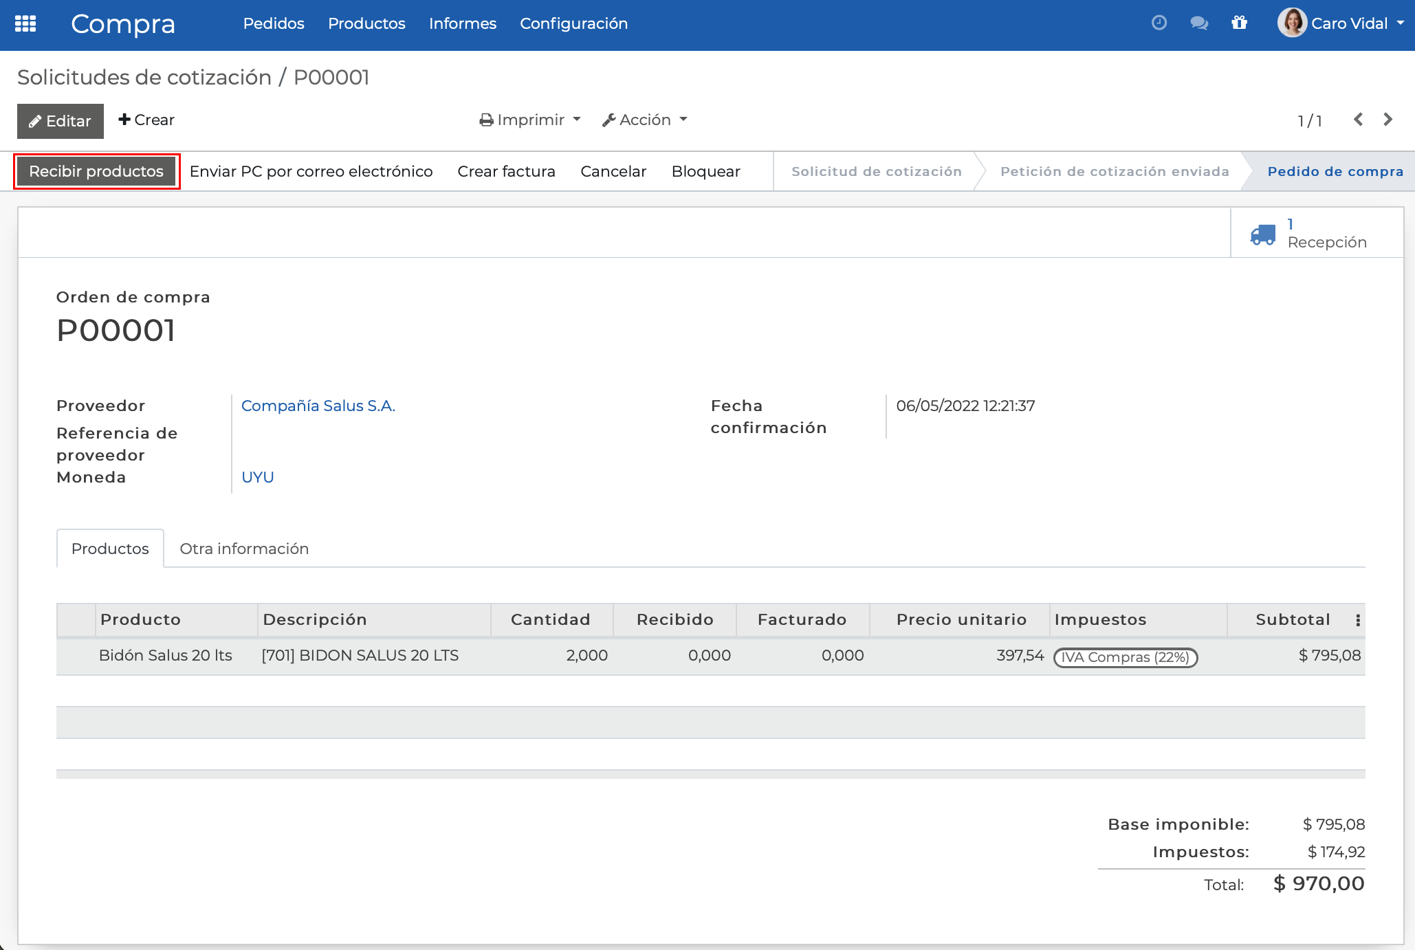
Task: Open the optional columns icon in the table header
Action: [1358, 619]
